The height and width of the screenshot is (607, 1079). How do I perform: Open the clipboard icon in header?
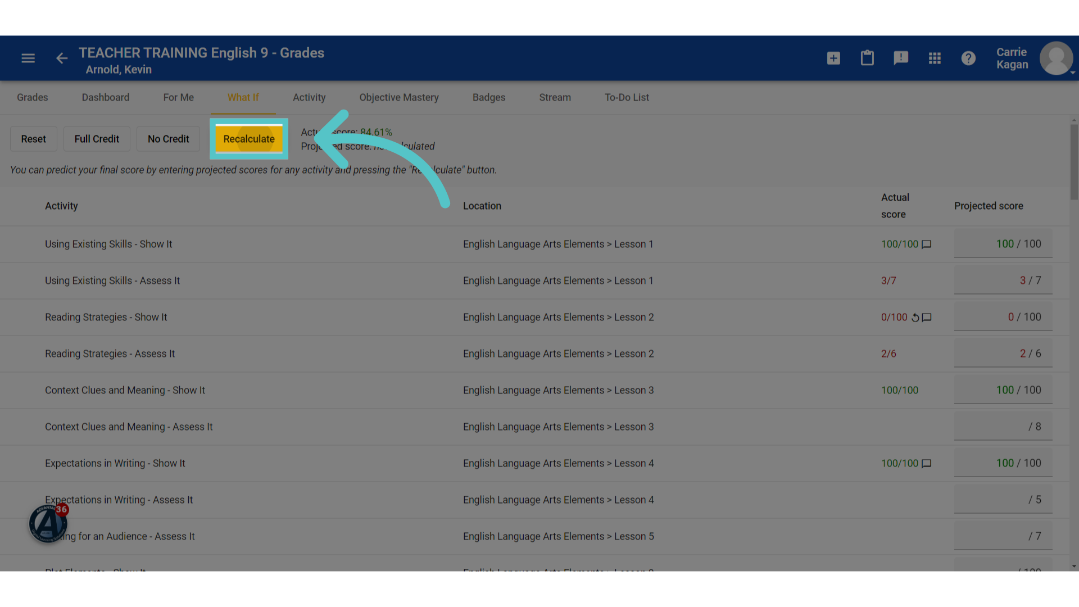tap(867, 58)
